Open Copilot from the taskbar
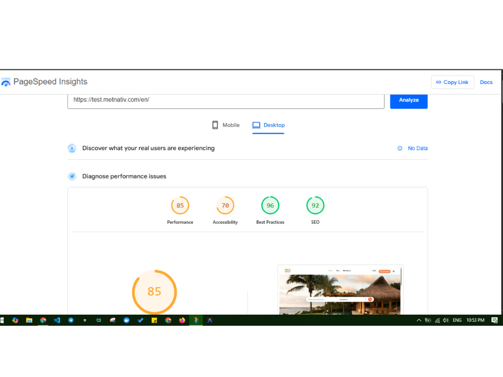Image resolution: width=503 pixels, height=377 pixels. point(15,320)
